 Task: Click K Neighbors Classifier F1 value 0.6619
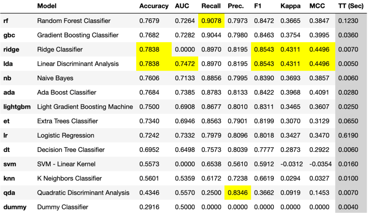[x=264, y=178]
